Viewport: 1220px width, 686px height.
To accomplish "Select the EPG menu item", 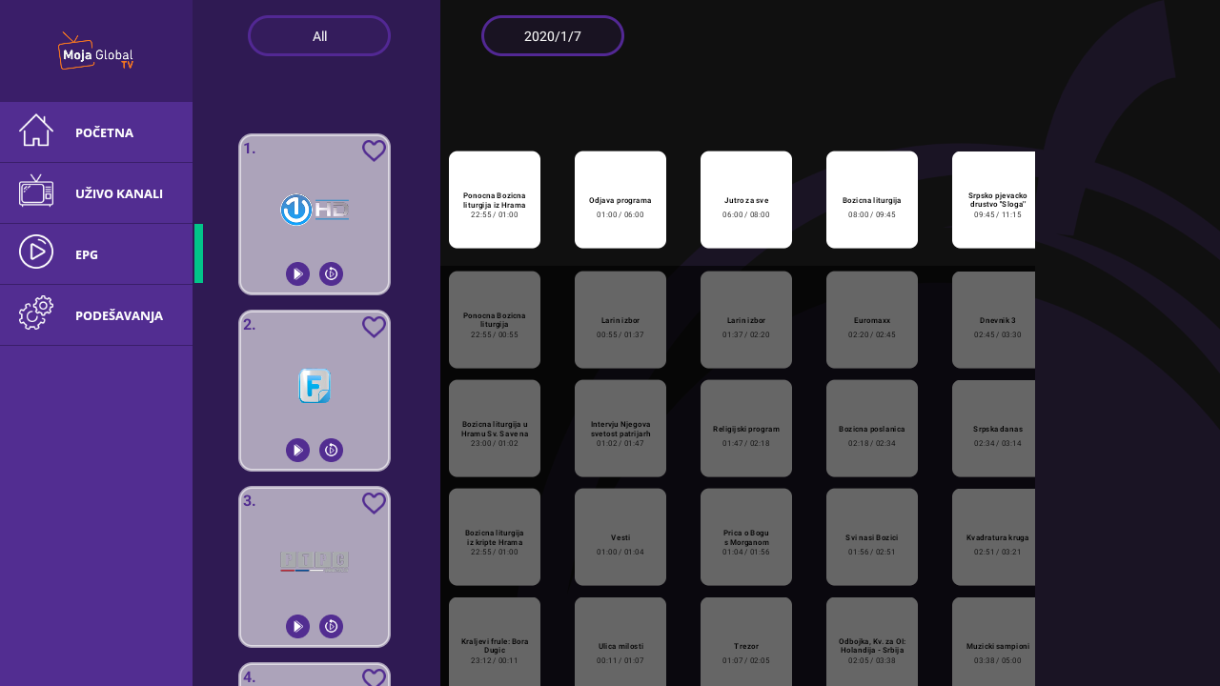I will coord(96,254).
